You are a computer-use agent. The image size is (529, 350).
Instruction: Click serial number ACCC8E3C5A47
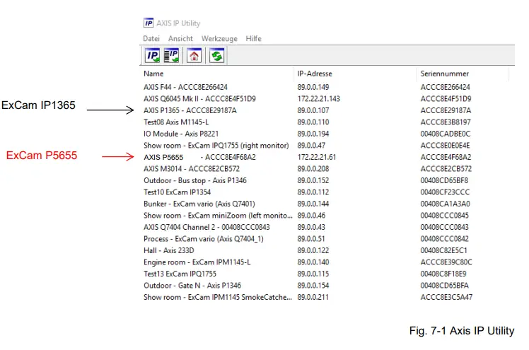pyautogui.click(x=446, y=297)
